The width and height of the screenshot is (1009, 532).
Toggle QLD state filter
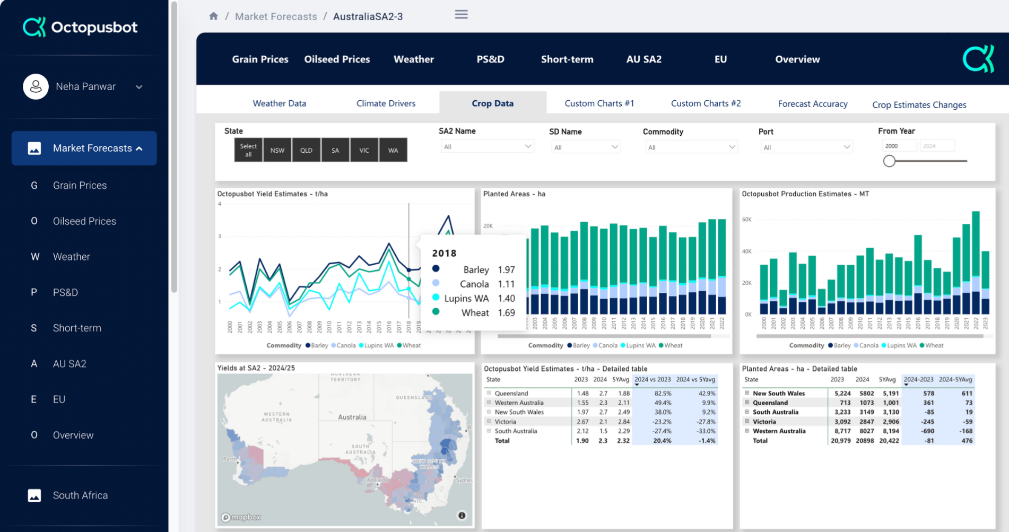click(x=306, y=150)
